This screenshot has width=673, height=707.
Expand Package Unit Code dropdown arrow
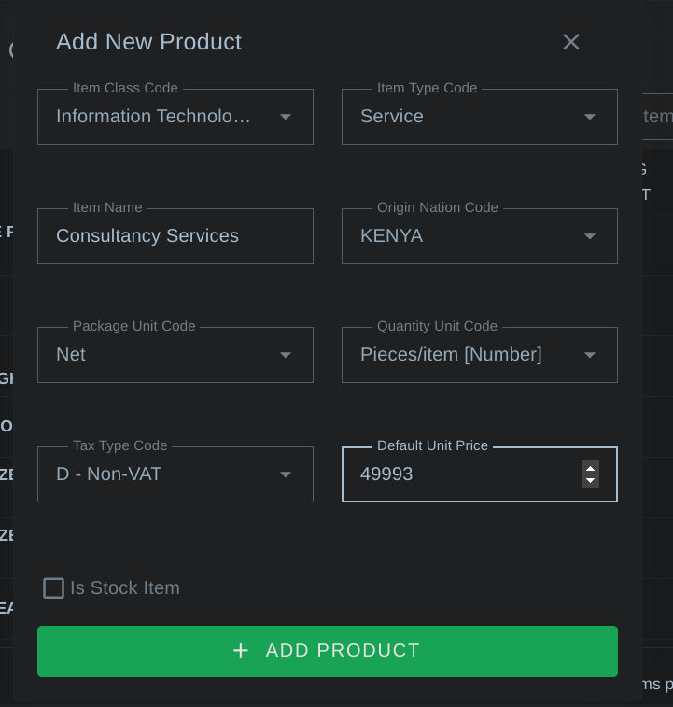[286, 355]
